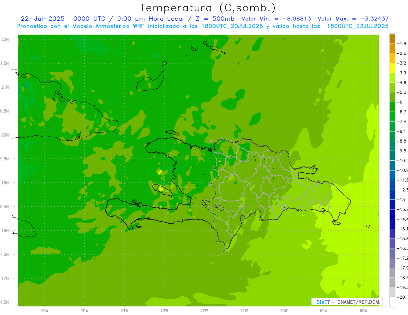Click the '1800UTC_20JUL2025' initialization time
The height and width of the screenshot is (315, 408).
232,26
